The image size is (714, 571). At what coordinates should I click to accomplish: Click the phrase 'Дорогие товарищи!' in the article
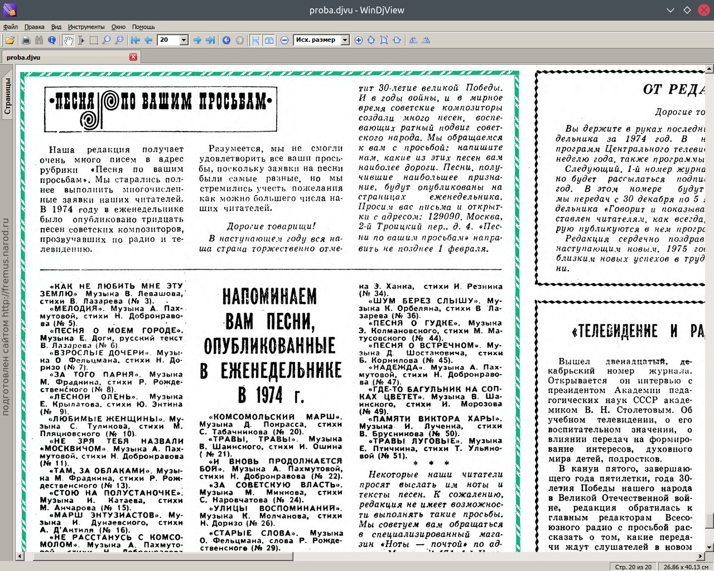click(x=271, y=226)
